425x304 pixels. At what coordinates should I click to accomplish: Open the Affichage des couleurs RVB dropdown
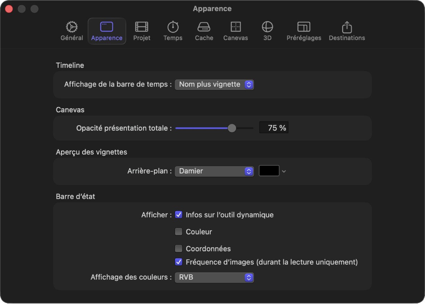[214, 278]
